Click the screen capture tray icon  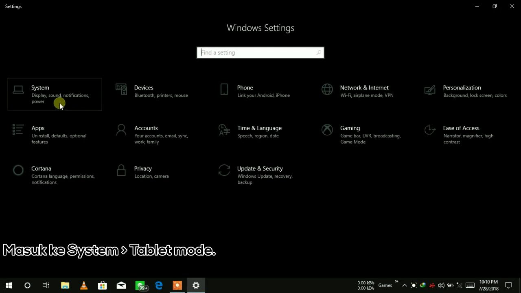(414, 285)
